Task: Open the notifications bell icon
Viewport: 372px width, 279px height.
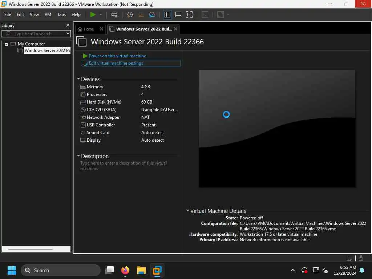Action: (x=362, y=270)
